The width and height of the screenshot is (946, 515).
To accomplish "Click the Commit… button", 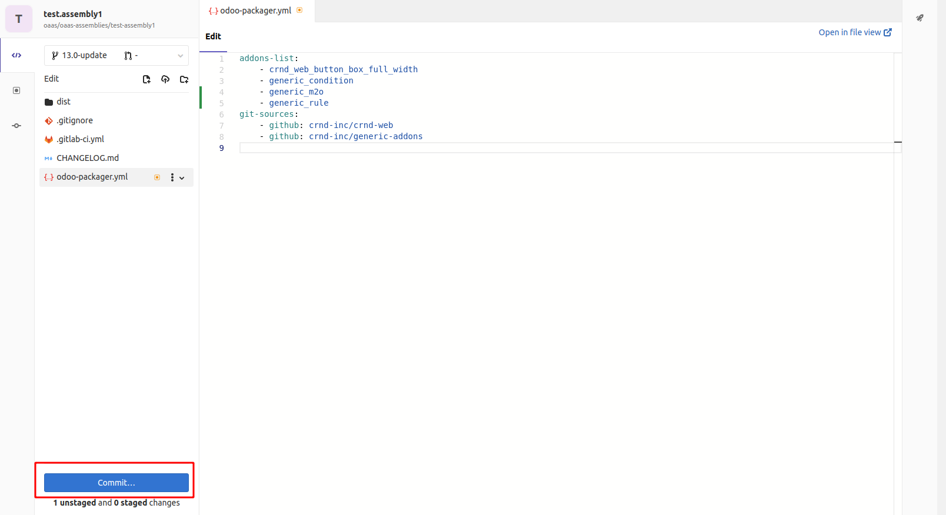I will 116,483.
